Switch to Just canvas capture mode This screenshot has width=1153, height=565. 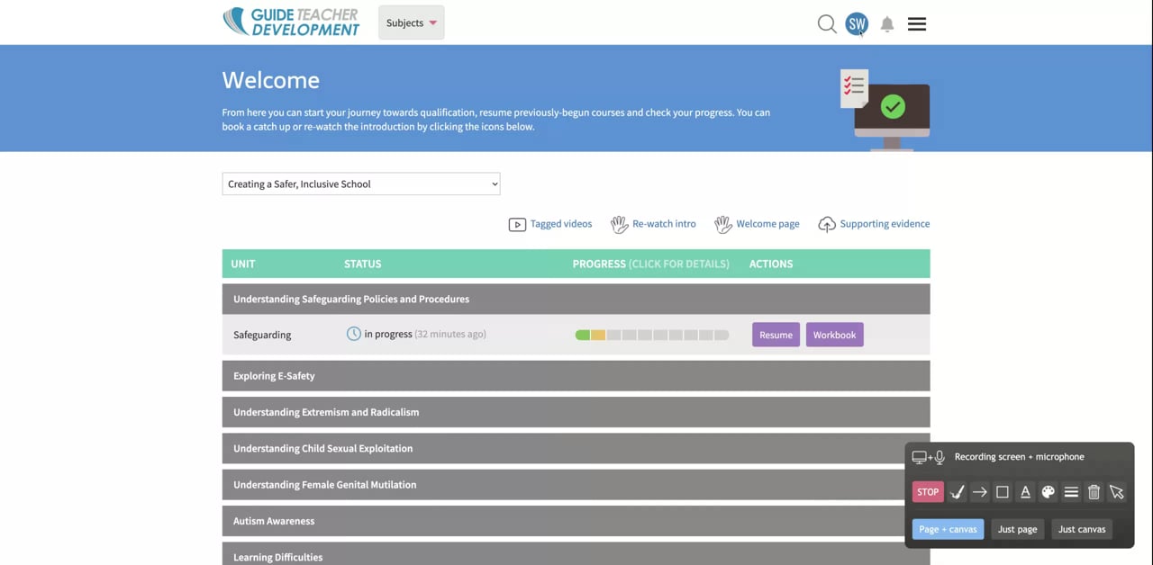click(x=1082, y=529)
